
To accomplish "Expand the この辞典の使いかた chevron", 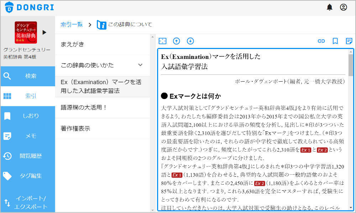I will (140, 65).
